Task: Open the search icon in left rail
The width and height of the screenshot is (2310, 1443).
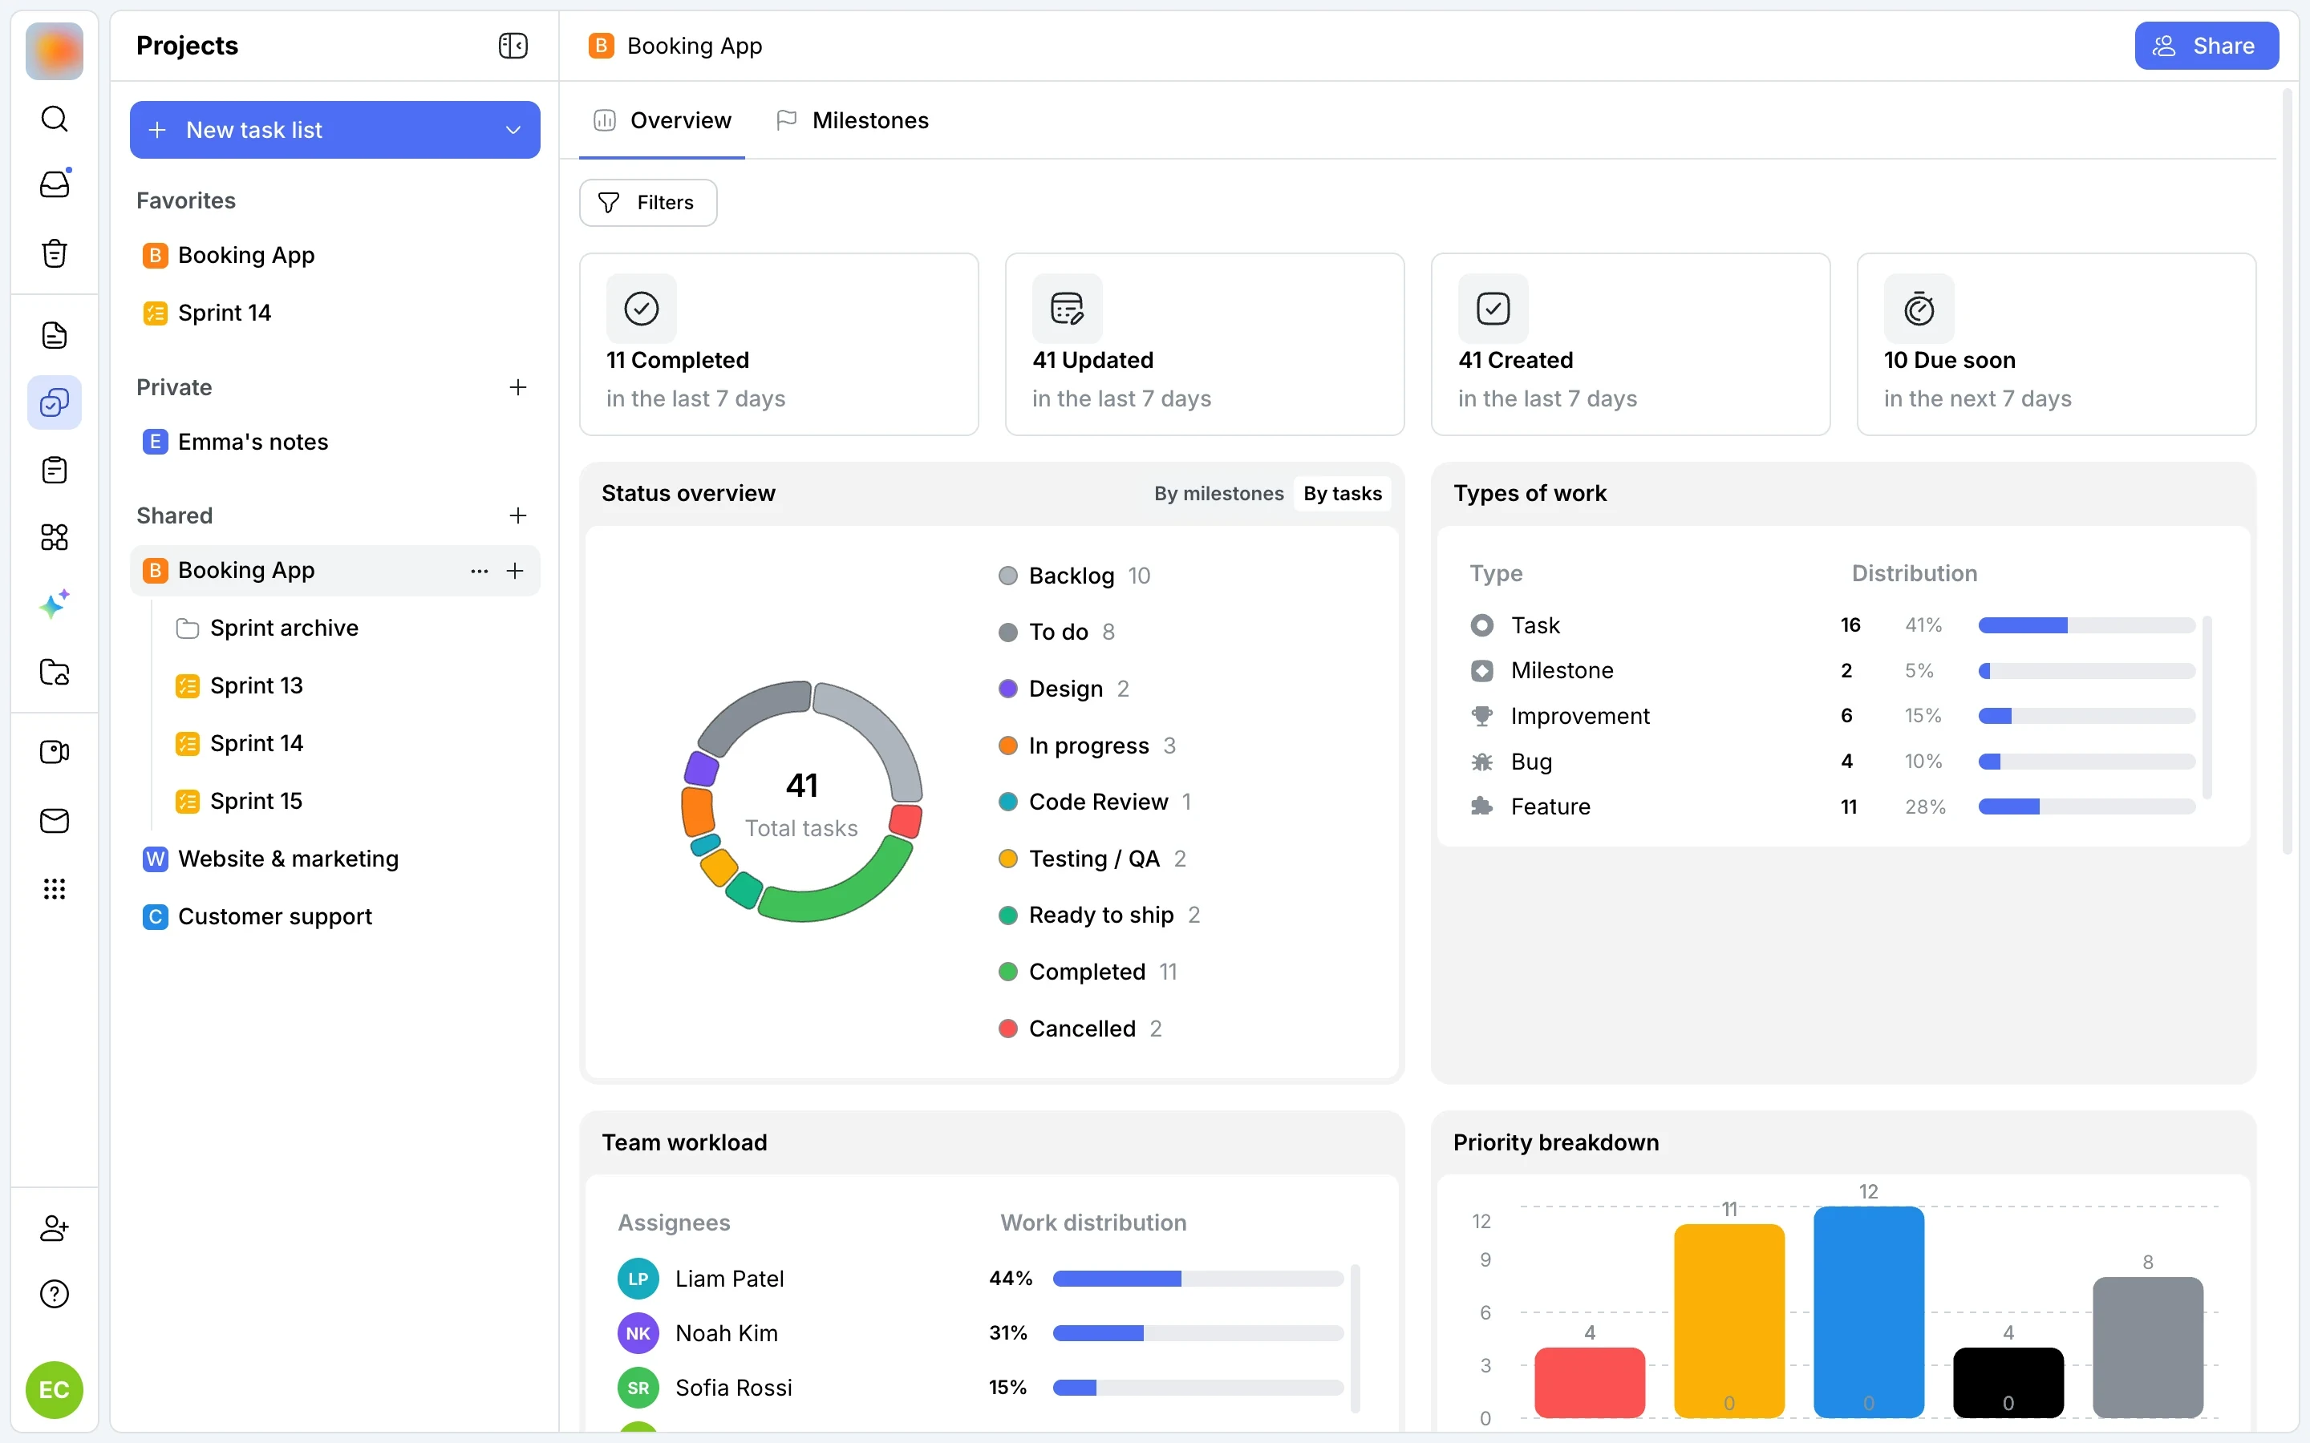Action: 55,119
